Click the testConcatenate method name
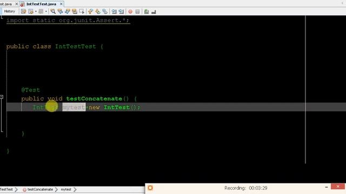Screen dimensions: 346x194 coord(94,99)
